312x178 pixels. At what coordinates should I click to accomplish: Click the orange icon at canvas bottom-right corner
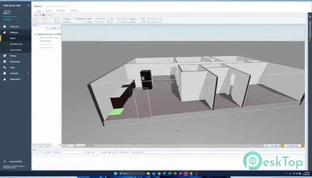click(303, 146)
